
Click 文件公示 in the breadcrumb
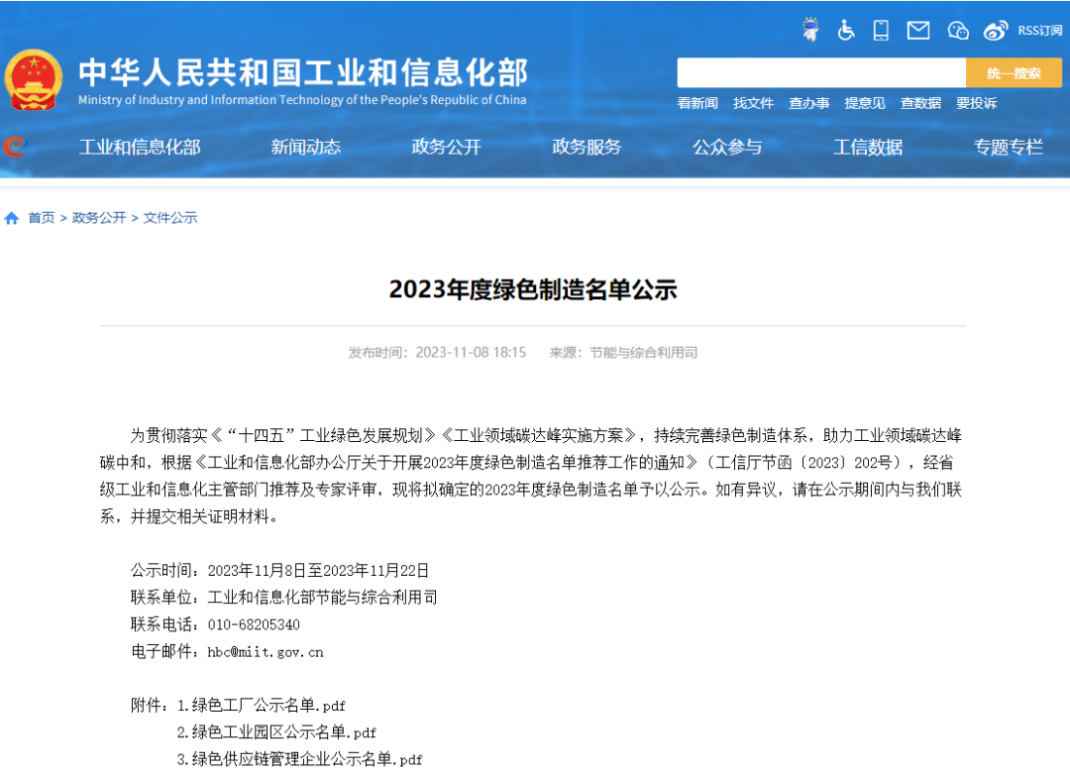point(170,218)
